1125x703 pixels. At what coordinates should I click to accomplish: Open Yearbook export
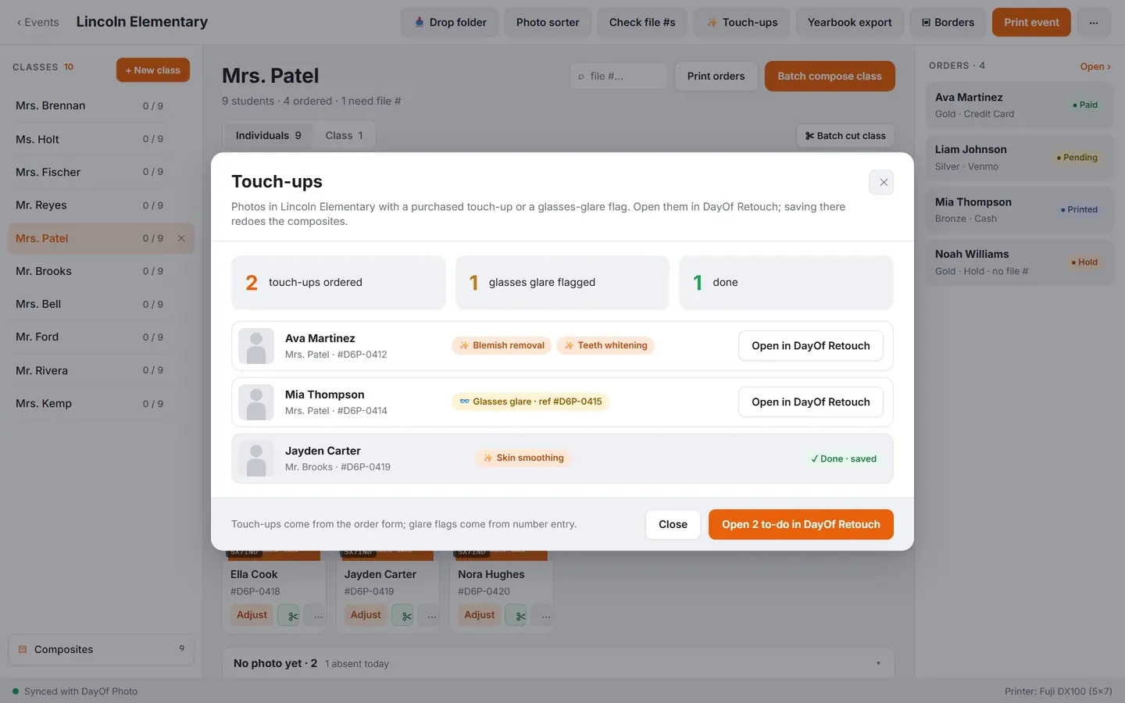849,22
